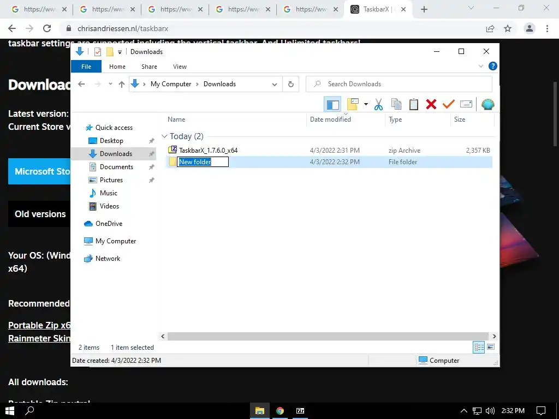Click the Old versions button on webpage

39,214
